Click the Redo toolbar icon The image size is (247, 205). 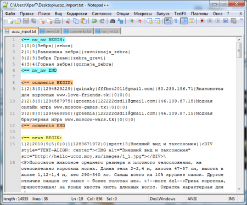(x=102, y=21)
